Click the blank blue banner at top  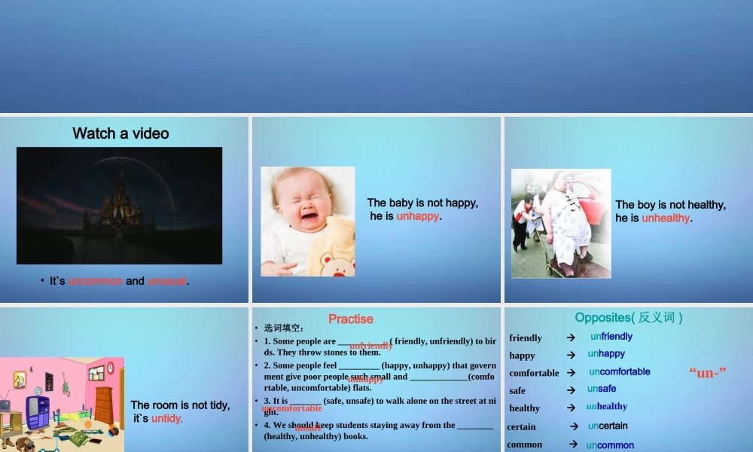pos(376,56)
